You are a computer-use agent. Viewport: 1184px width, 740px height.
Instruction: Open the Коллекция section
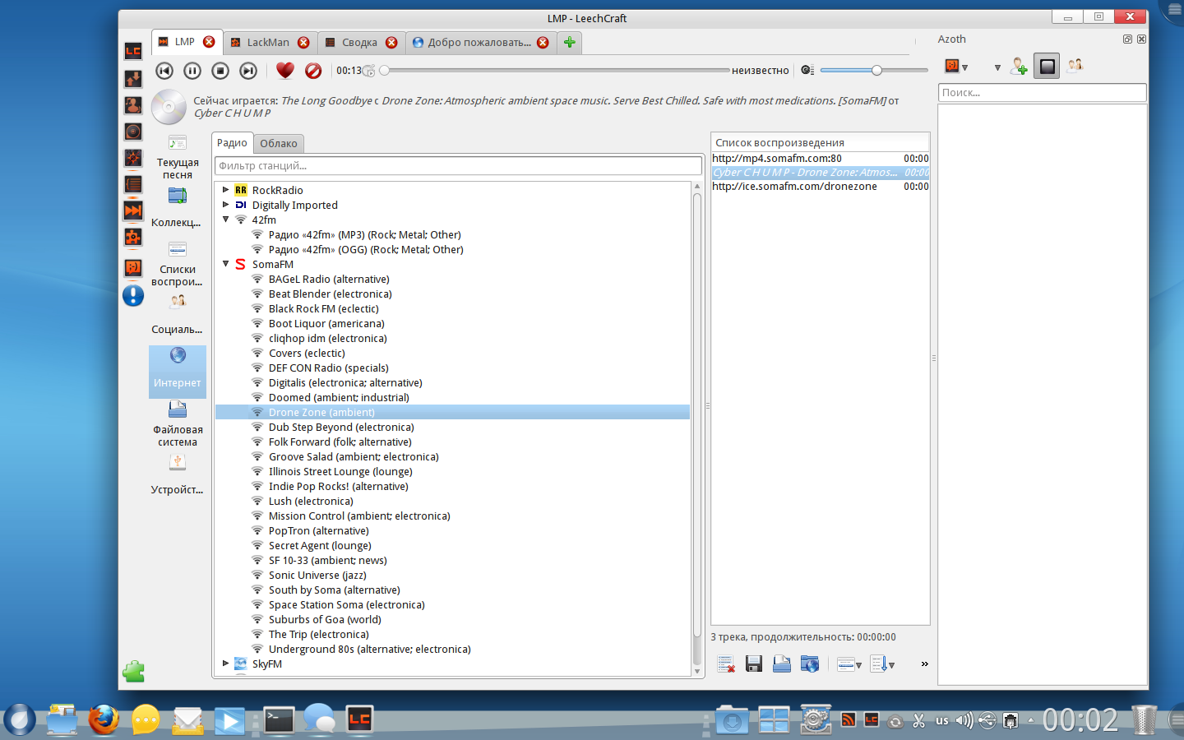[178, 207]
